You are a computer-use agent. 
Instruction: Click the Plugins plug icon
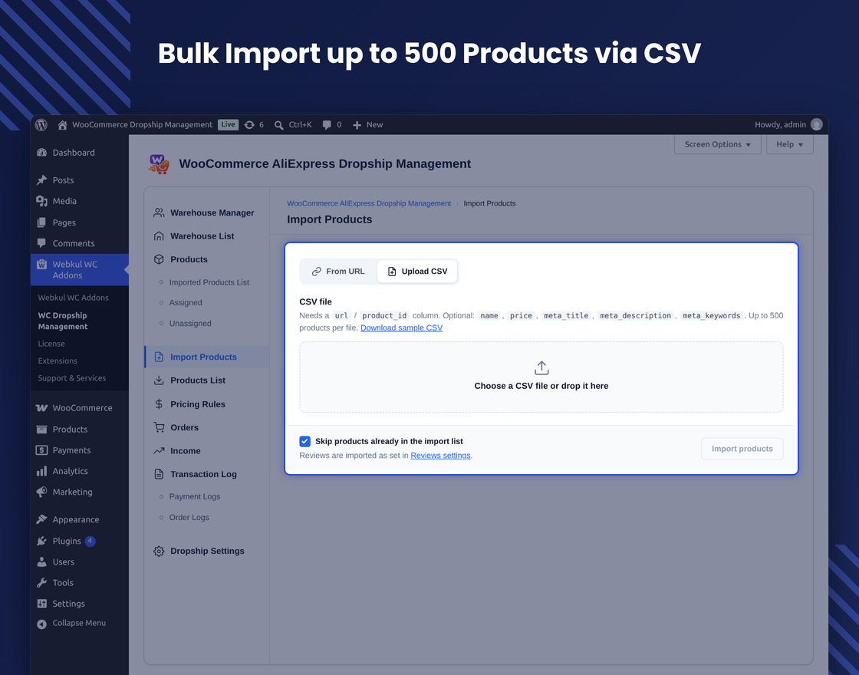(x=41, y=541)
